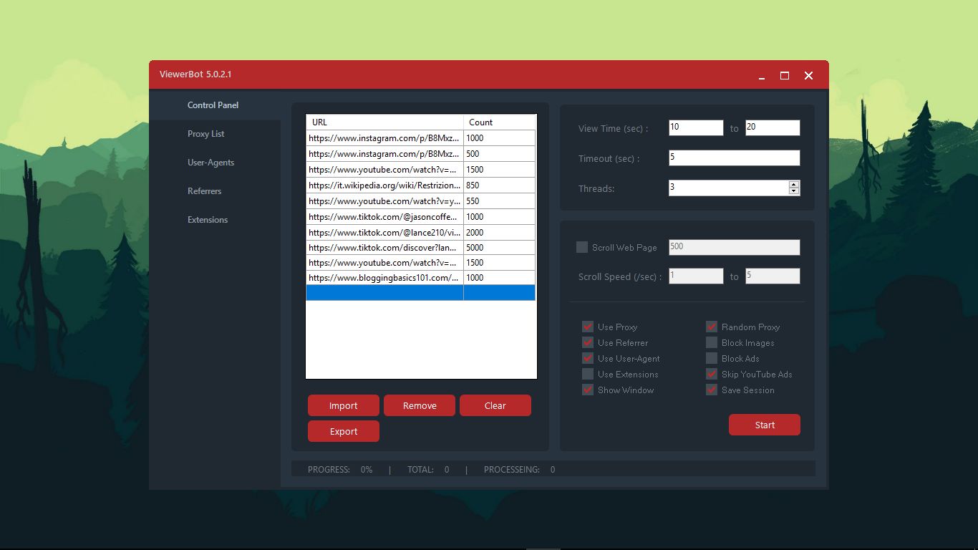
Task: Select the it.wikipedia.org URL row
Action: (384, 185)
